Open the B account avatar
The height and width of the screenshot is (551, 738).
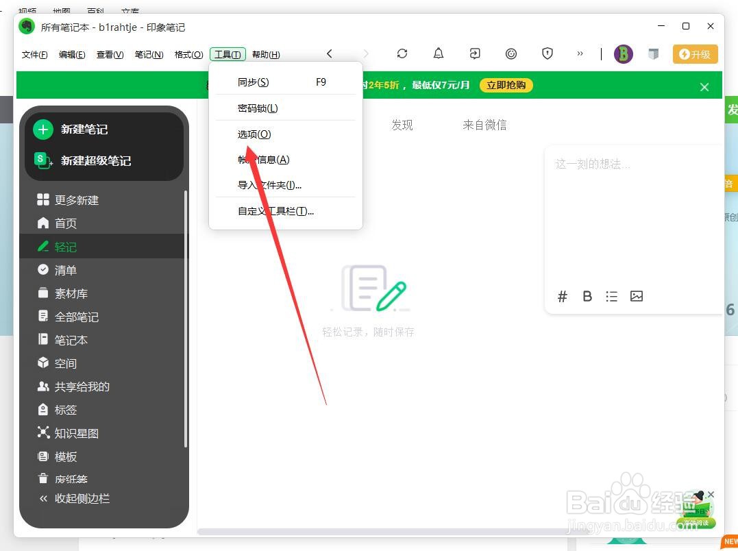tap(623, 54)
